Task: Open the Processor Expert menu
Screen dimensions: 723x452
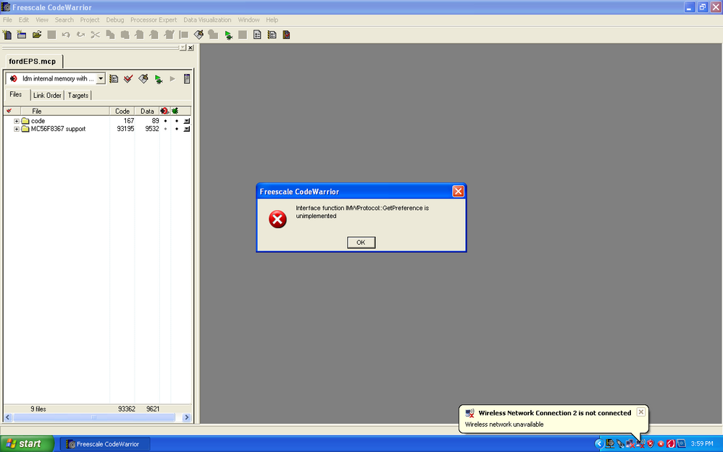Action: (154, 20)
